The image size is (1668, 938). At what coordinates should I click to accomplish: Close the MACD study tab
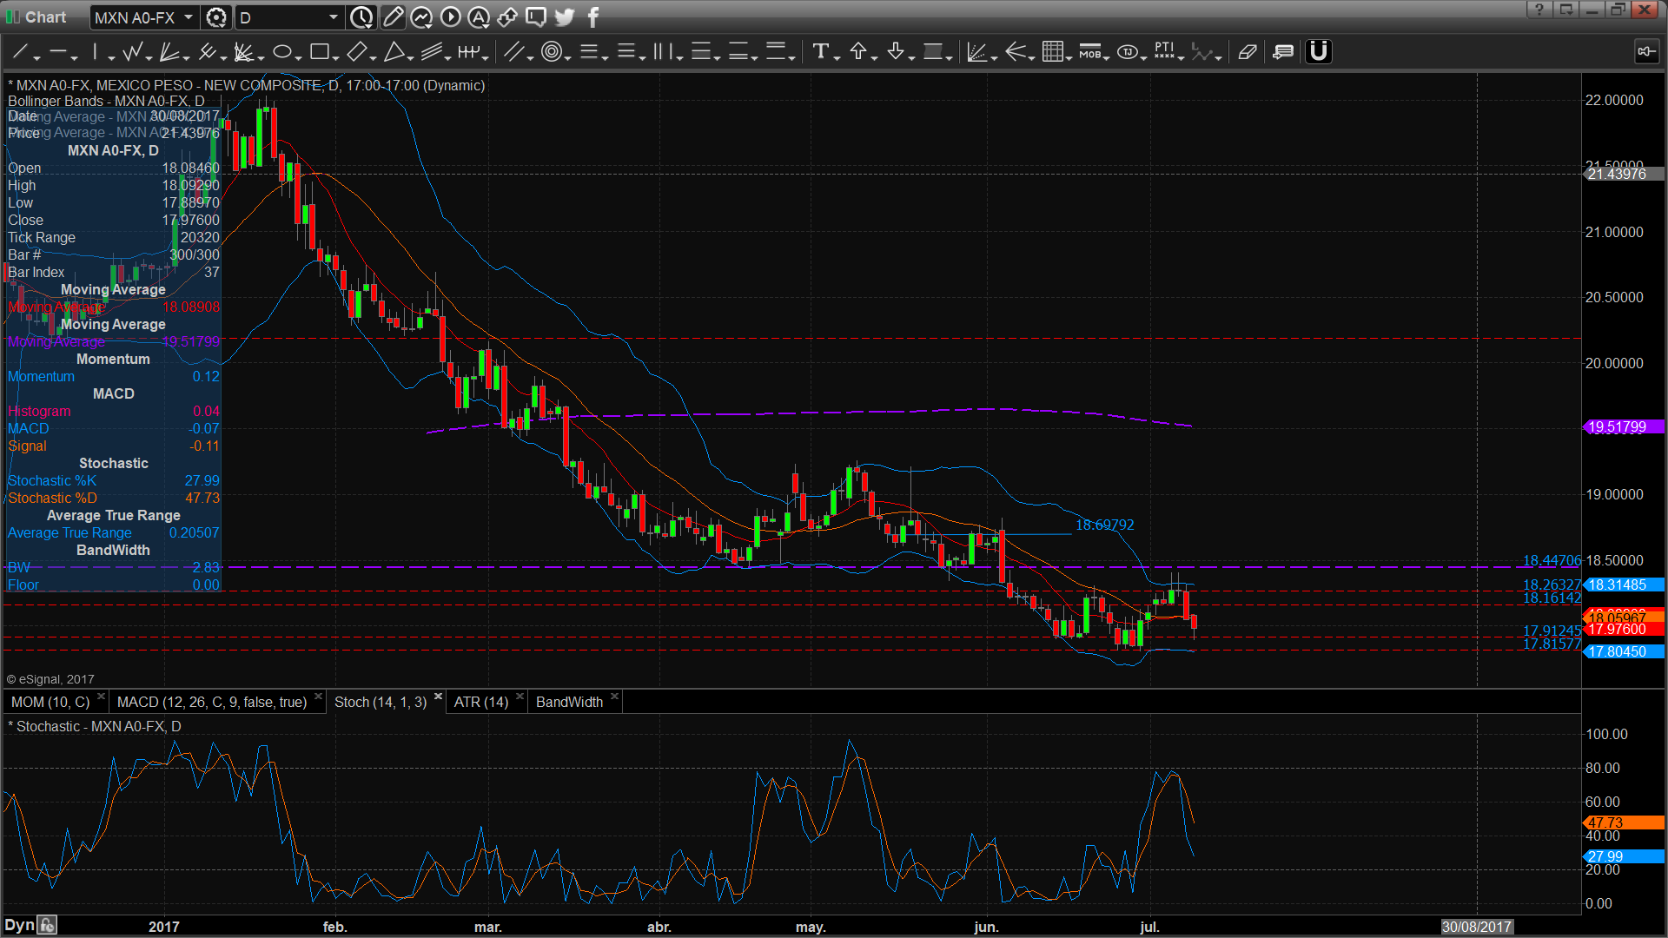tap(319, 697)
